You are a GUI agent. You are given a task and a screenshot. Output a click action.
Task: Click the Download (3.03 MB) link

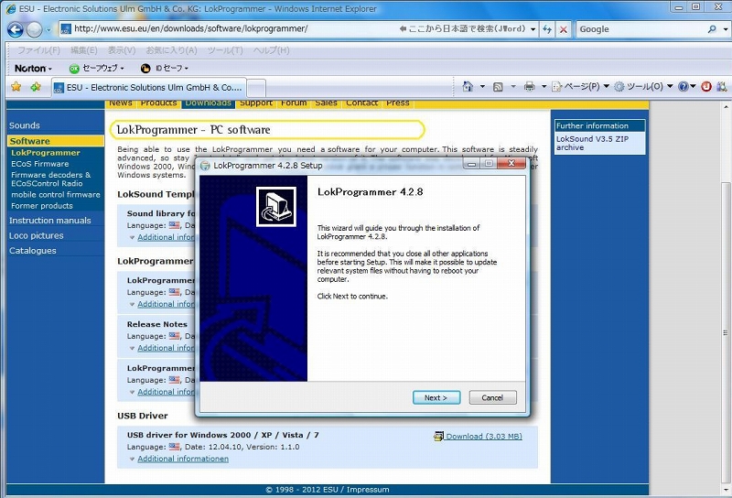coord(484,437)
